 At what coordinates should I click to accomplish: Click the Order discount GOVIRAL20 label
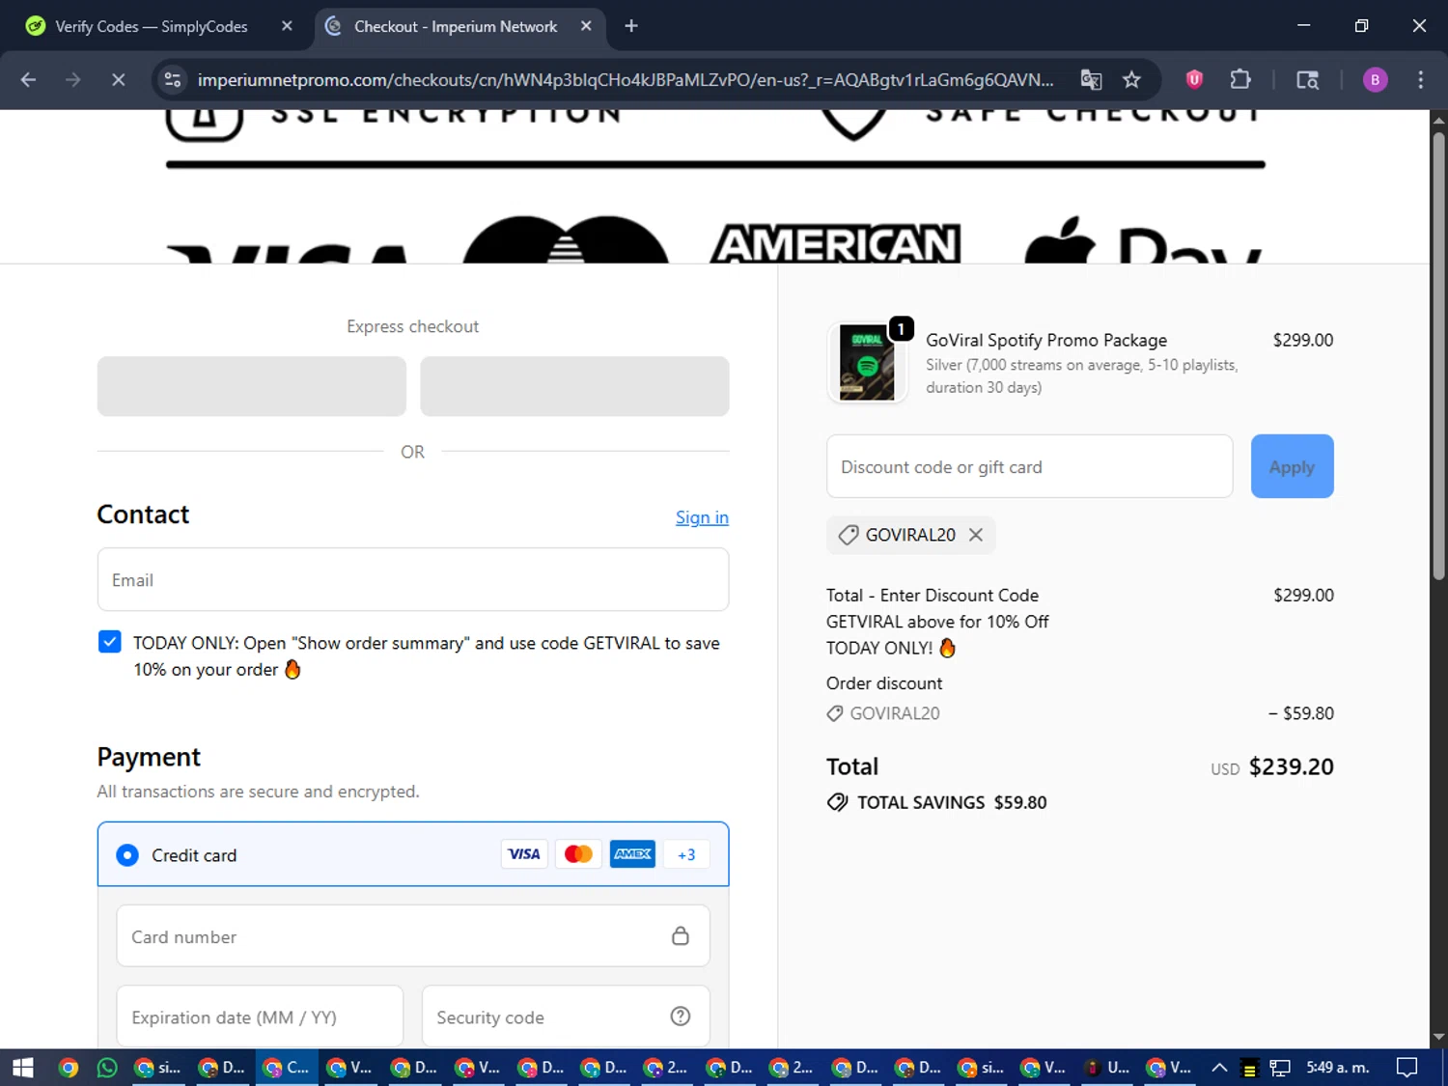[895, 713]
